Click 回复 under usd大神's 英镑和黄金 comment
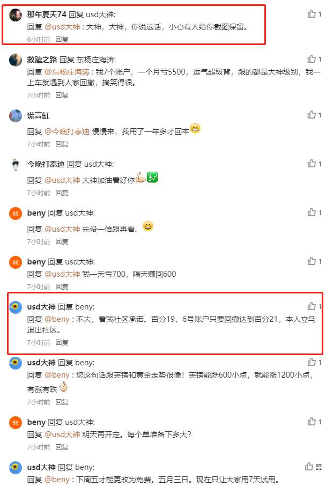 coord(62,402)
